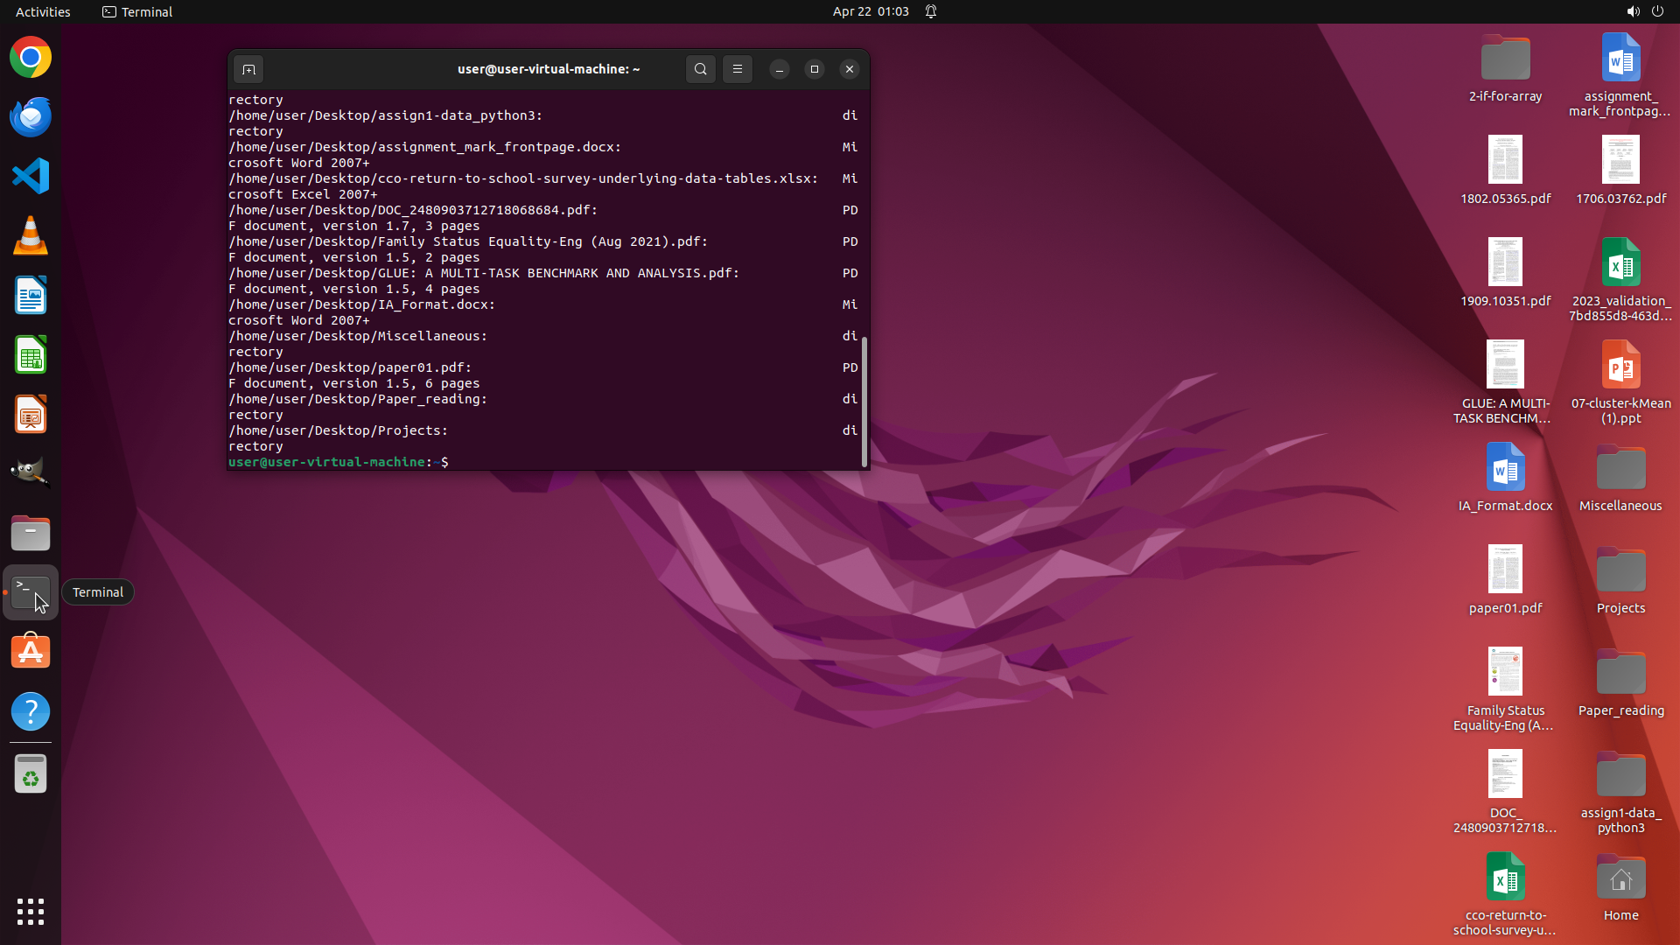Open new tab in terminal
The height and width of the screenshot is (945, 1680).
coord(248,69)
